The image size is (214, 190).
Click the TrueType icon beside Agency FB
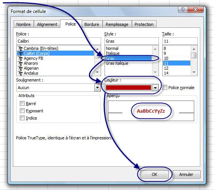20,58
